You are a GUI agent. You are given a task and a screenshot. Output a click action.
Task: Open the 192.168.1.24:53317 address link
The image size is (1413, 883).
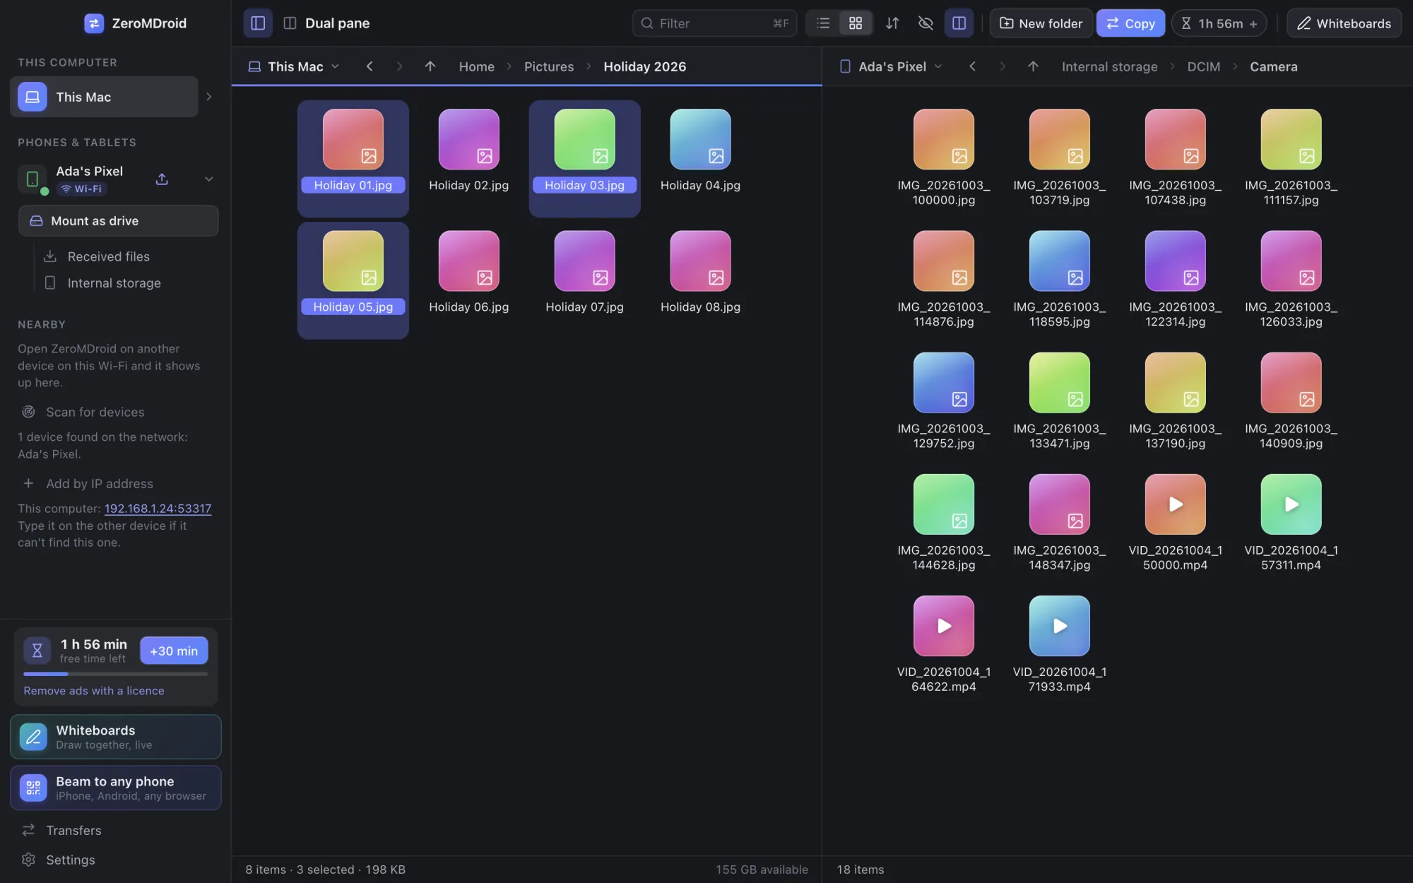[x=158, y=509]
